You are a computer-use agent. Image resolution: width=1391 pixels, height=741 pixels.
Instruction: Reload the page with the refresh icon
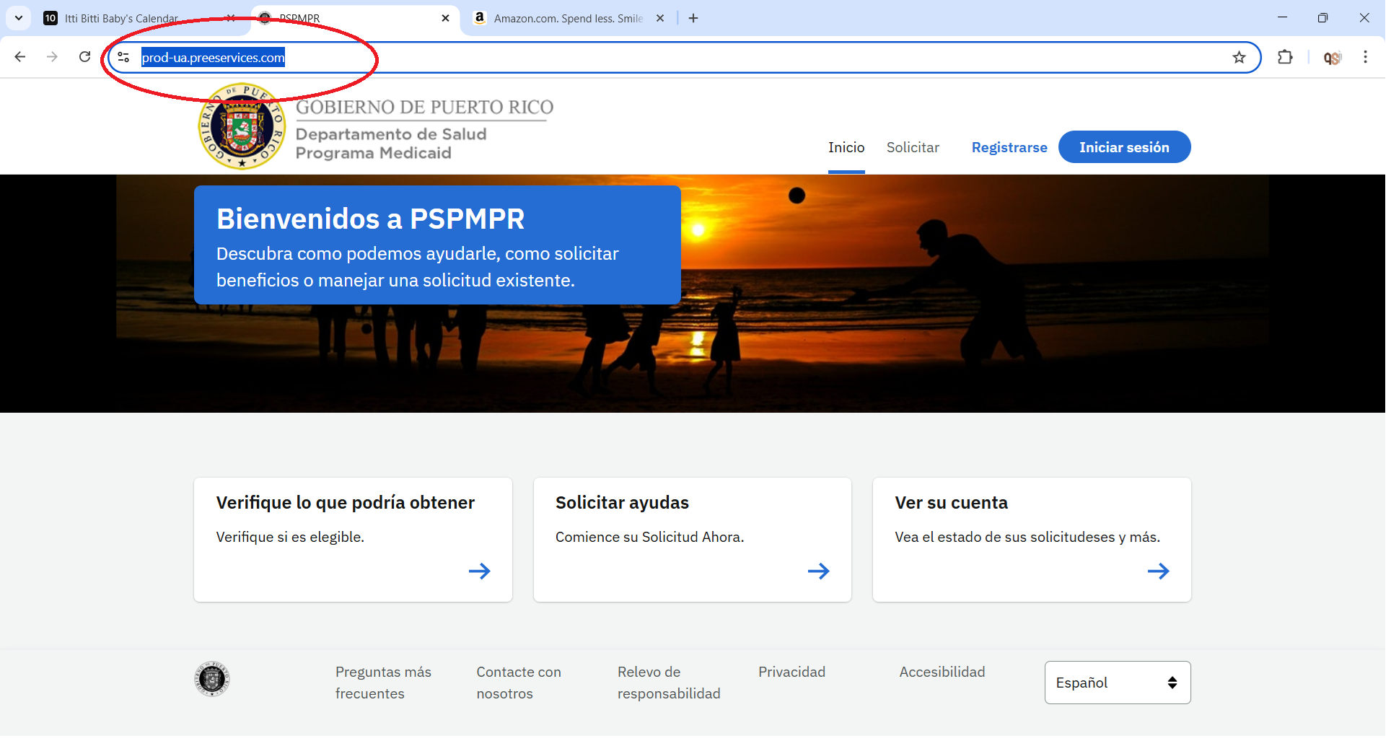pyautogui.click(x=84, y=57)
